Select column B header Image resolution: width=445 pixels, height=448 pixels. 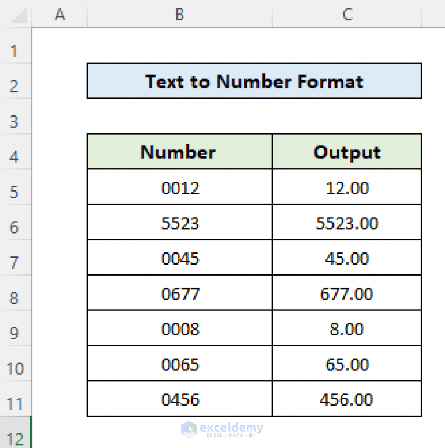[x=180, y=14]
